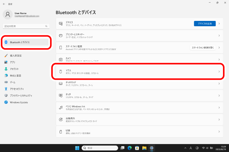The height and width of the screenshot is (152, 229).
Task: Open Windows Update in sidebar
Action: point(19,102)
